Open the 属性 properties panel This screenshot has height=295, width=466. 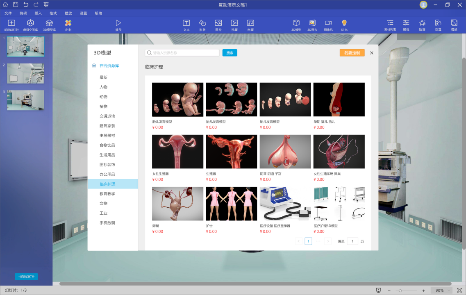(x=406, y=25)
